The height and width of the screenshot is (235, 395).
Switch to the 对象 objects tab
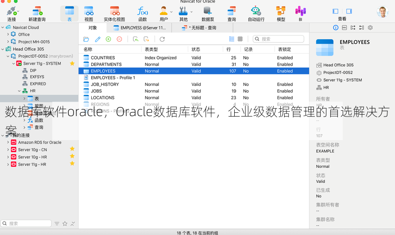pyautogui.click(x=93, y=28)
